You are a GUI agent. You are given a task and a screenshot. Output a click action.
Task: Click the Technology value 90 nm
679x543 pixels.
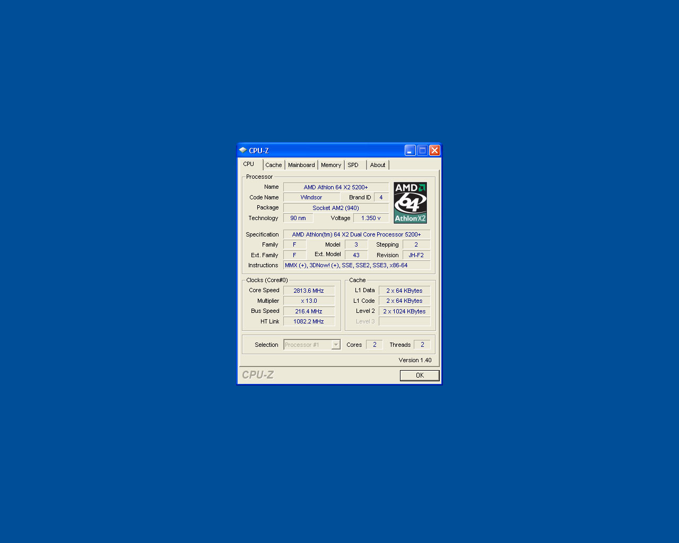coord(298,218)
